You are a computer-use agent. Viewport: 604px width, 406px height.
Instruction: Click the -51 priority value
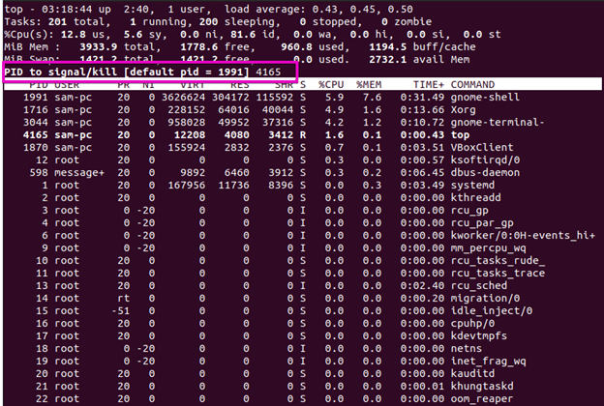pyautogui.click(x=121, y=311)
